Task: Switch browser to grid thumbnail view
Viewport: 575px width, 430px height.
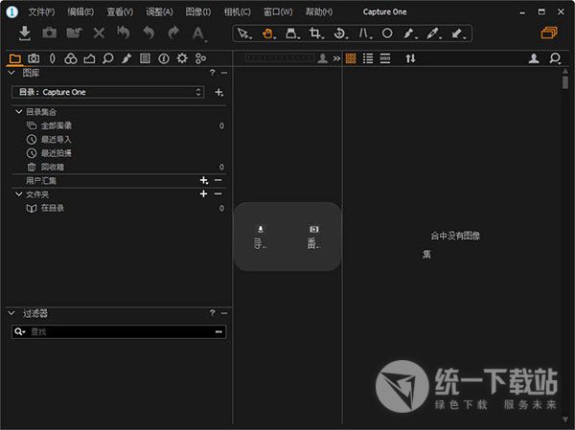Action: (x=351, y=58)
